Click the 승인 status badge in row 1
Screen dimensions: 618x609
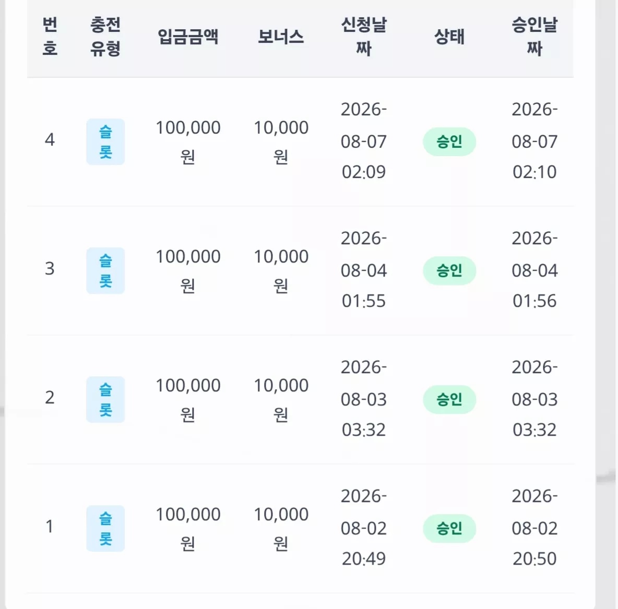[x=449, y=528]
